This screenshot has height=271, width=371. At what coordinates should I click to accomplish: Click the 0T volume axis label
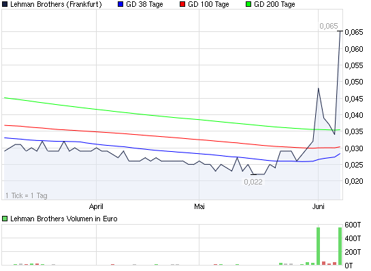coord(349,266)
